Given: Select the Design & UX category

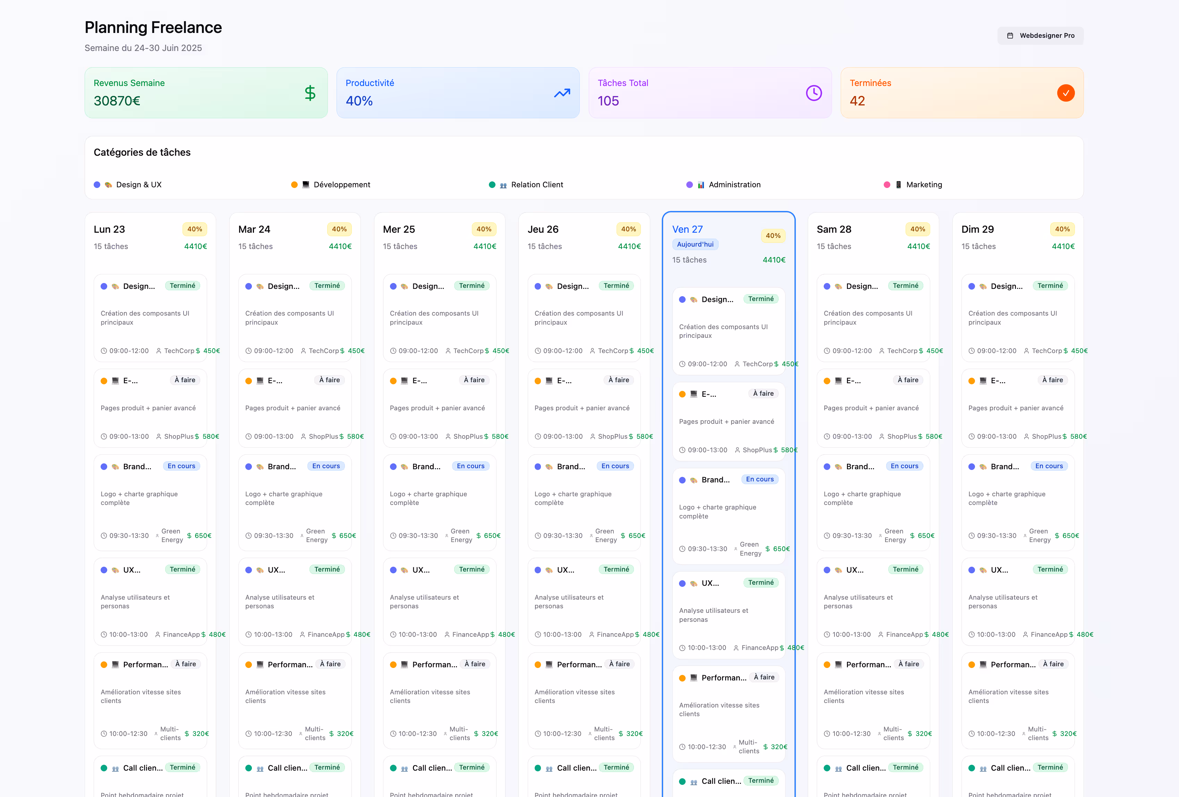Looking at the screenshot, I should pyautogui.click(x=128, y=185).
